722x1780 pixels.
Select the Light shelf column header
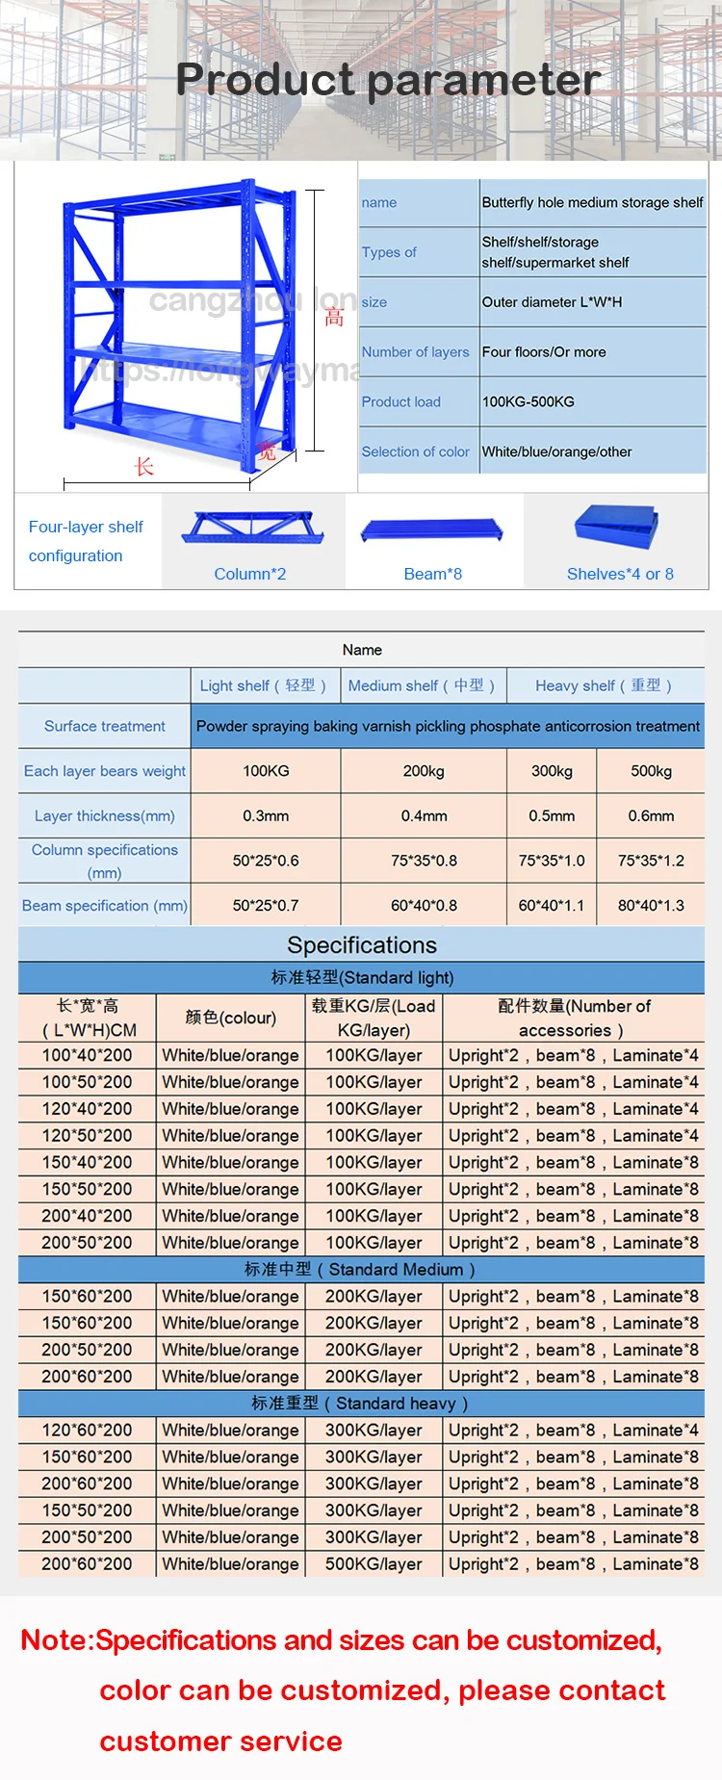point(264,685)
